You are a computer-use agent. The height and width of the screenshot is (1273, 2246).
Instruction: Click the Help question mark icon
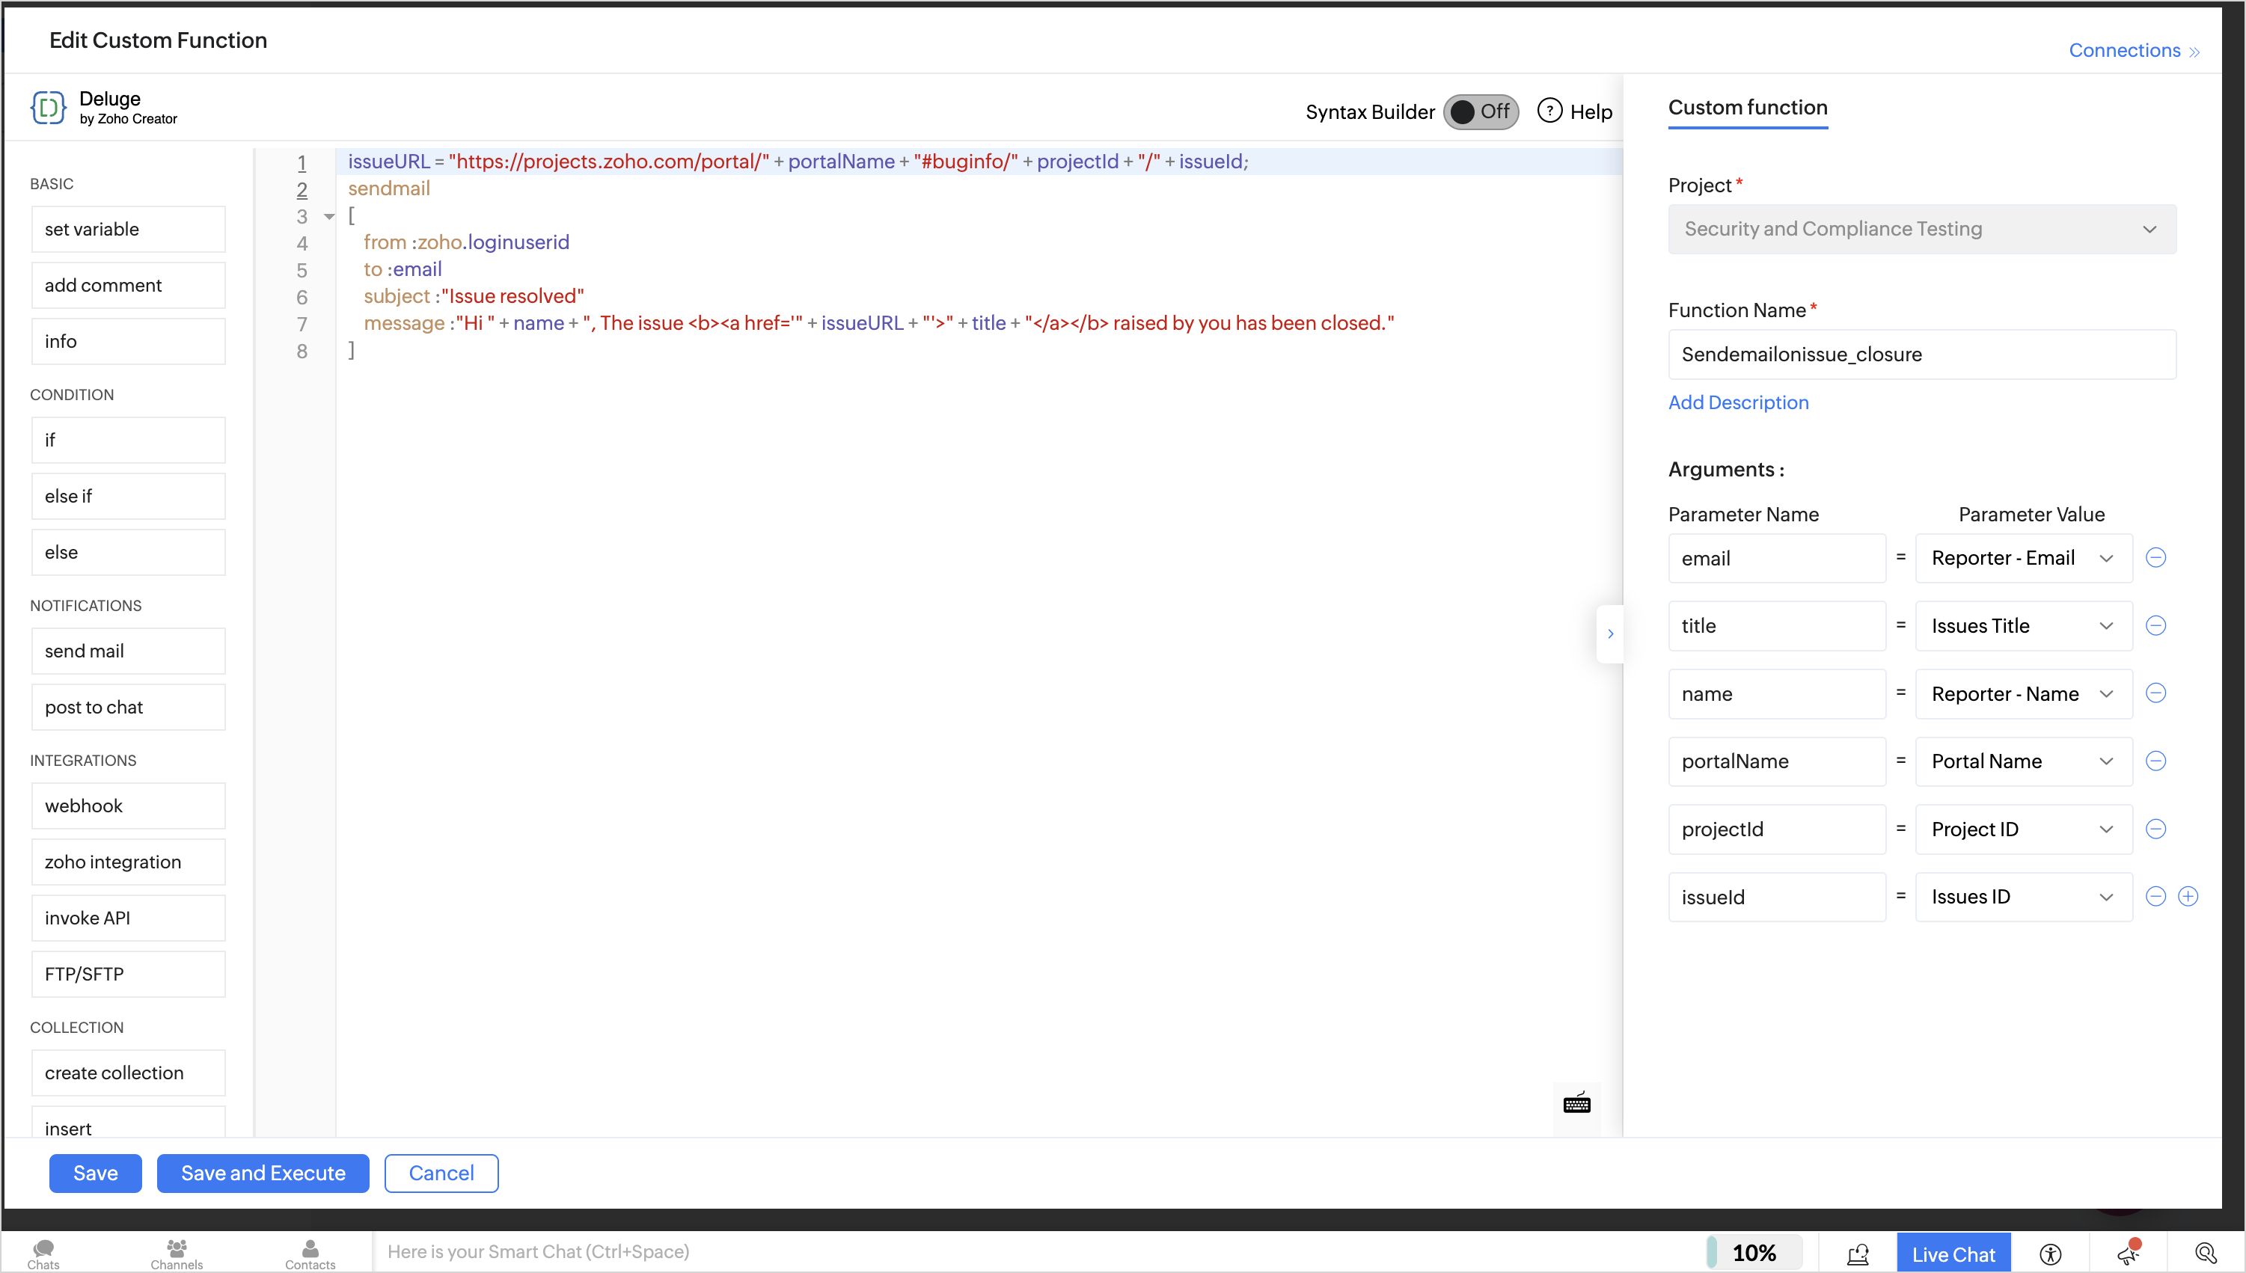pos(1549,111)
